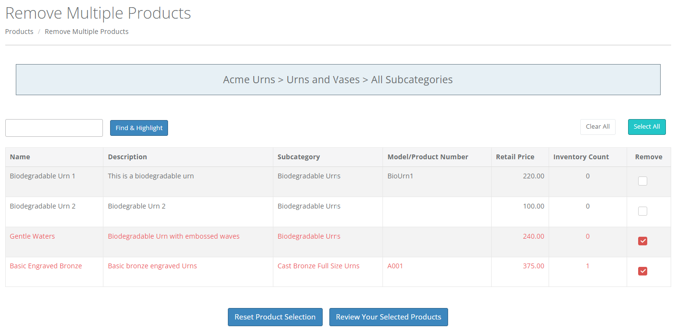Go to the Products breadcrumb link
675x330 pixels.
tap(19, 32)
